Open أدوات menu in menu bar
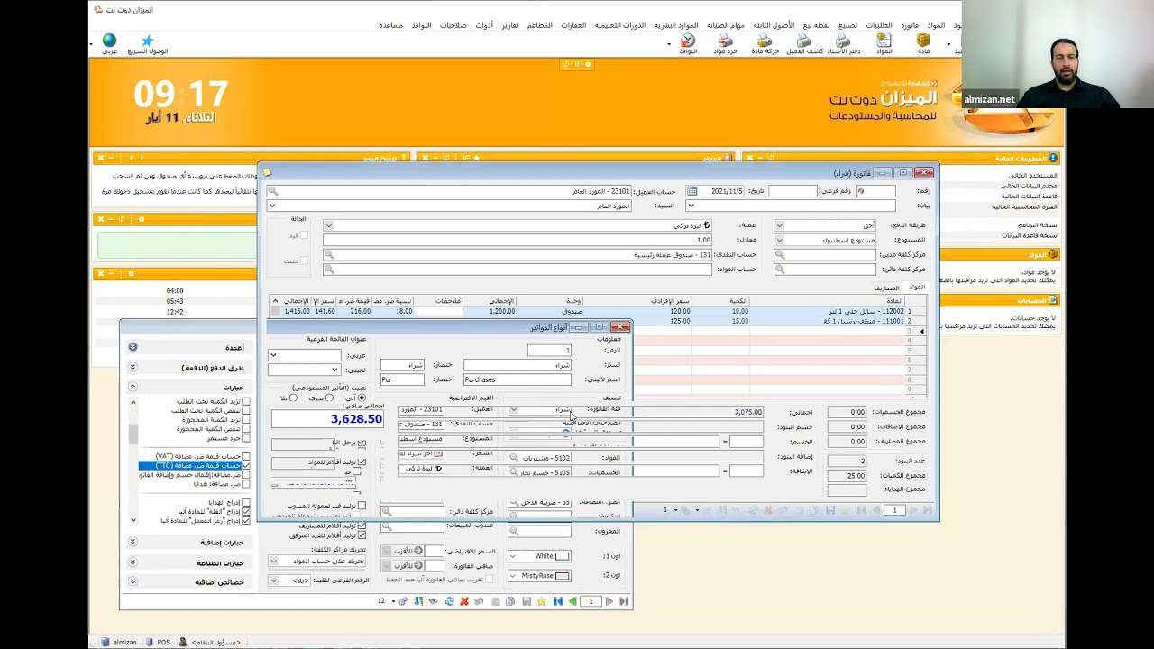This screenshot has width=1154, height=649. (x=484, y=25)
